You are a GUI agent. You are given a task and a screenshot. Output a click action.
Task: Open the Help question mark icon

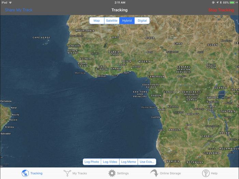(206, 173)
